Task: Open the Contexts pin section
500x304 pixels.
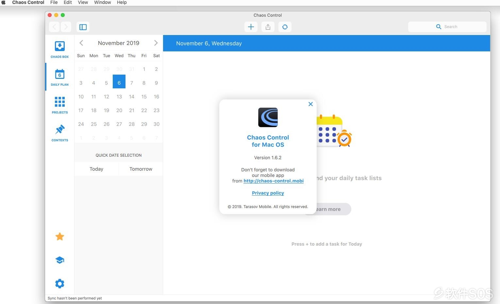Action: coord(59,133)
